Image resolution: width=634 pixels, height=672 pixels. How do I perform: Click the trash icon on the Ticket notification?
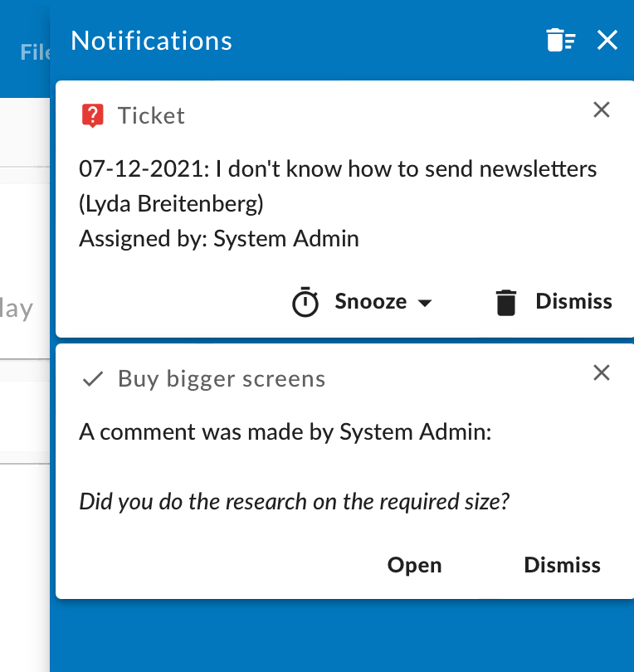tap(505, 302)
